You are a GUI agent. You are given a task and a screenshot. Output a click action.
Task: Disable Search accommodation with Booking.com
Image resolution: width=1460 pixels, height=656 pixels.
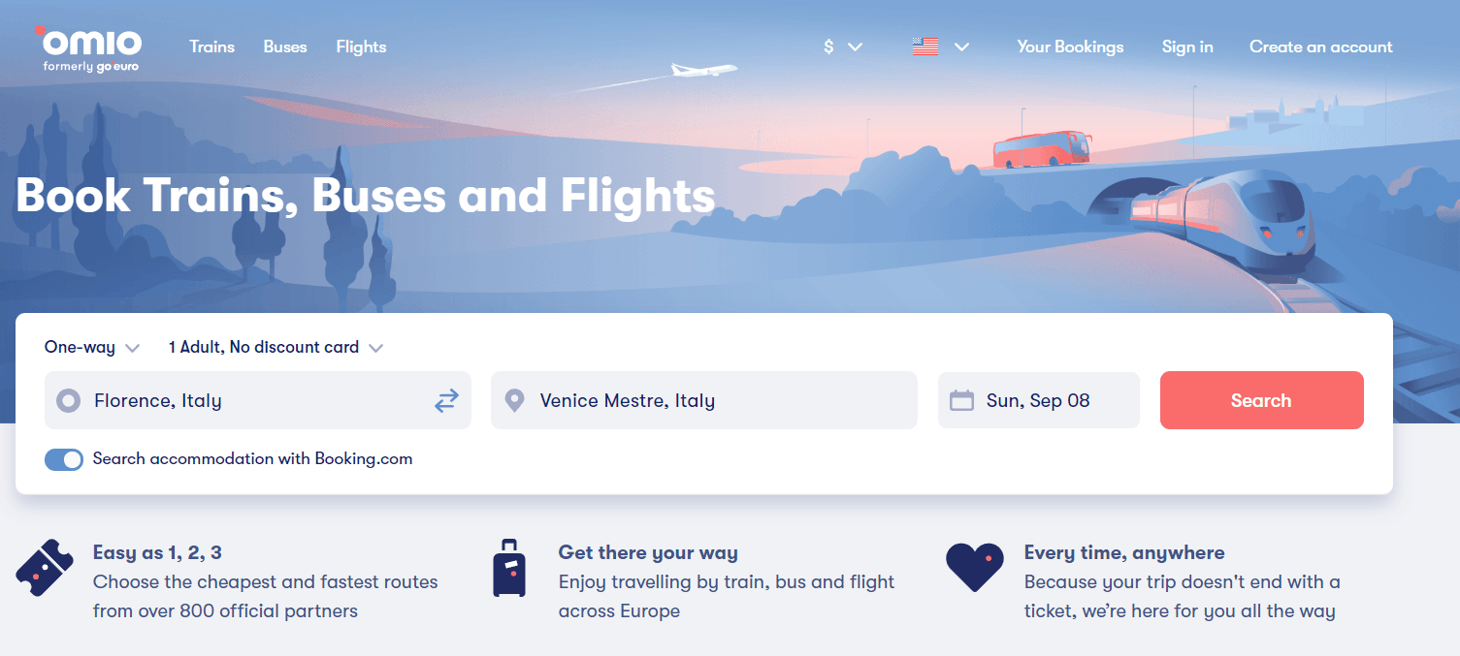(x=64, y=458)
